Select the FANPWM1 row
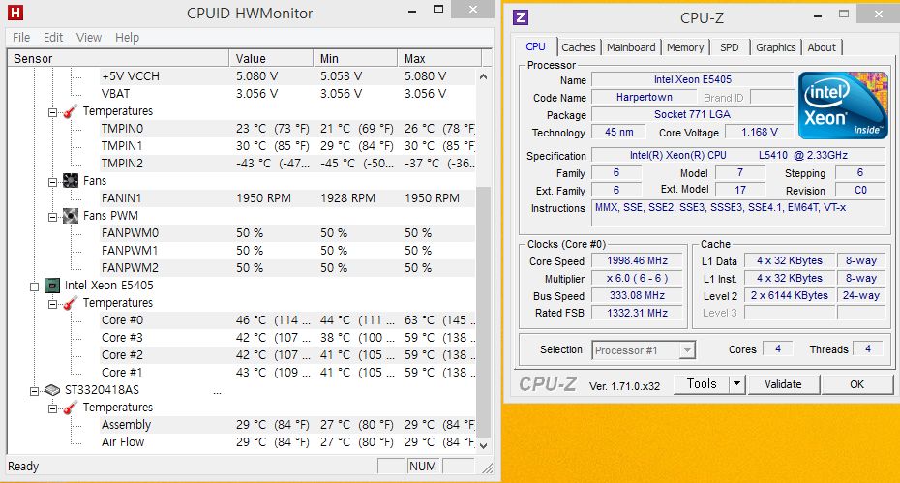900x483 pixels. [287, 251]
